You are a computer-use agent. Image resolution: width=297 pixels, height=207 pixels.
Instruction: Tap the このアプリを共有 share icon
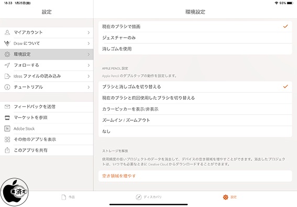[x=7, y=151]
